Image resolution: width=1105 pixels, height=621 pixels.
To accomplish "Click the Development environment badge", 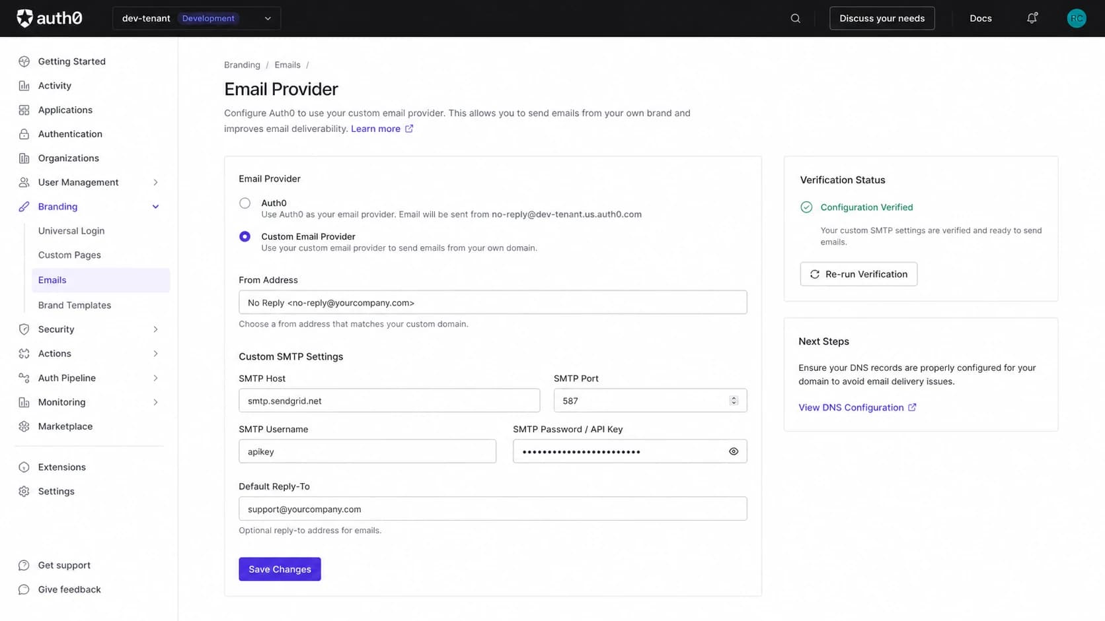I will pos(208,18).
